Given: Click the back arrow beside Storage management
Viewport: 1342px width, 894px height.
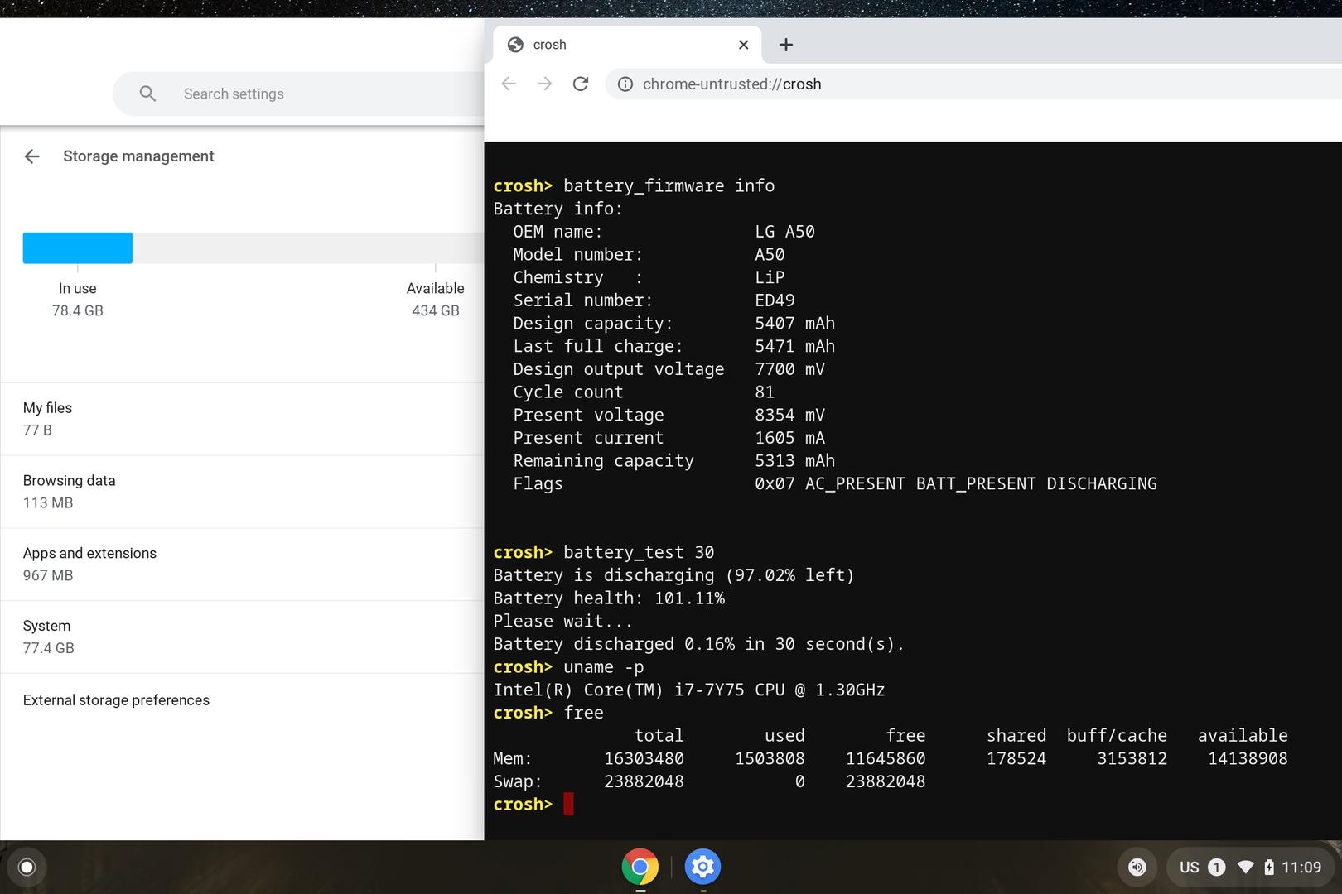Looking at the screenshot, I should [31, 156].
